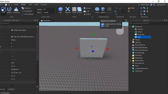This screenshot has width=168, height=94.
Task: Click the plugin icon in quick access bar
Action: click(6, 5)
